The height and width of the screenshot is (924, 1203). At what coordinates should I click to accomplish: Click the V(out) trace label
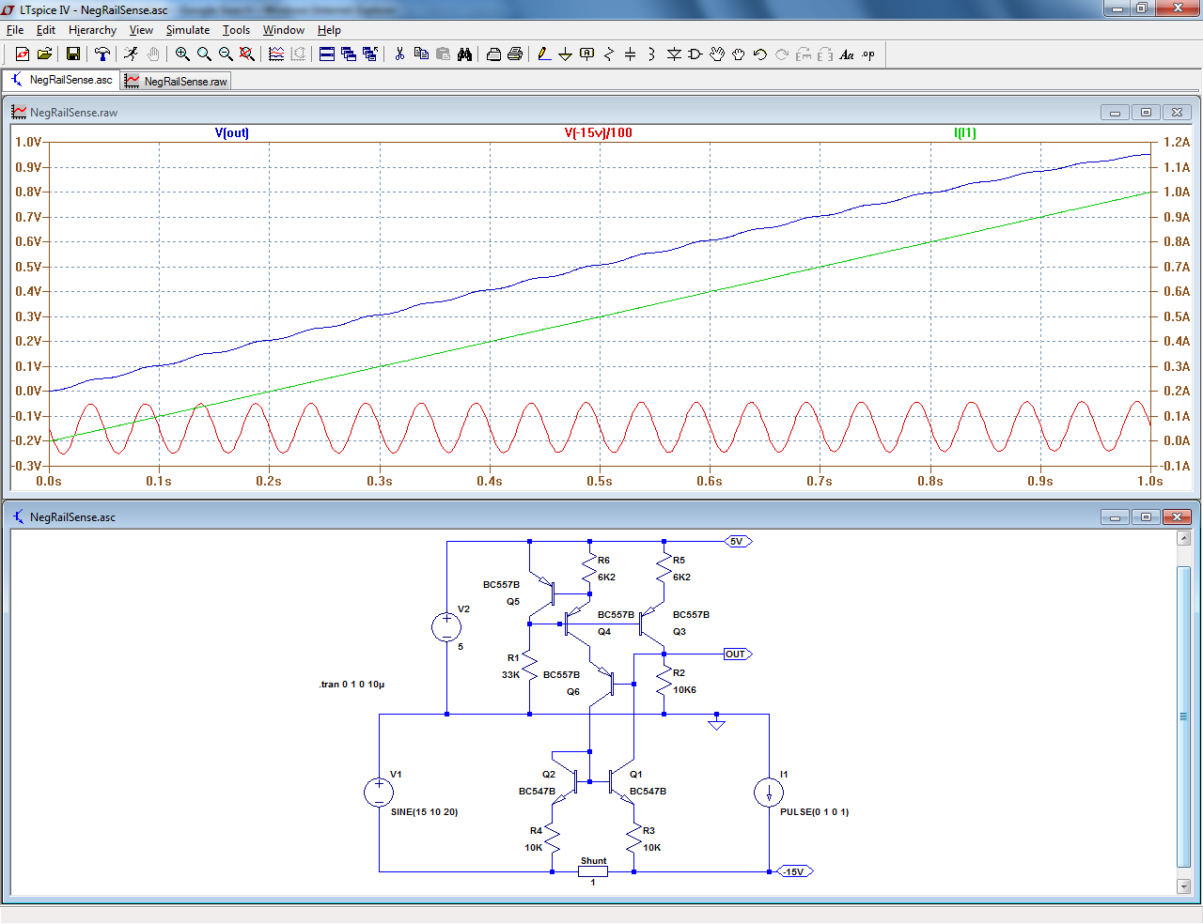click(232, 132)
